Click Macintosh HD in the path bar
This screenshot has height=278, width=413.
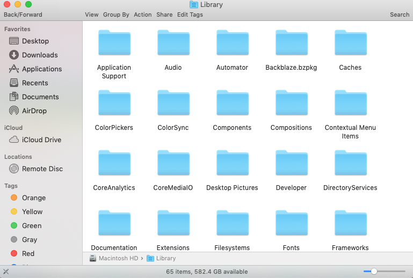click(x=114, y=258)
